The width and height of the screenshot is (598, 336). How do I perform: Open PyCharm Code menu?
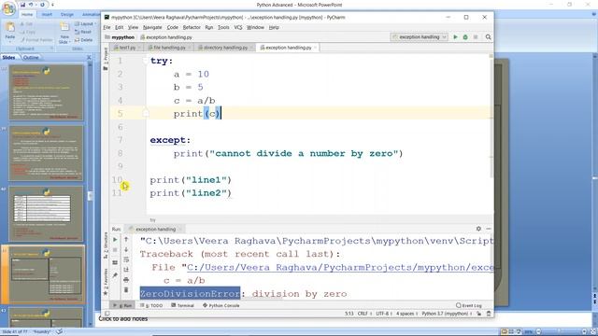[172, 27]
